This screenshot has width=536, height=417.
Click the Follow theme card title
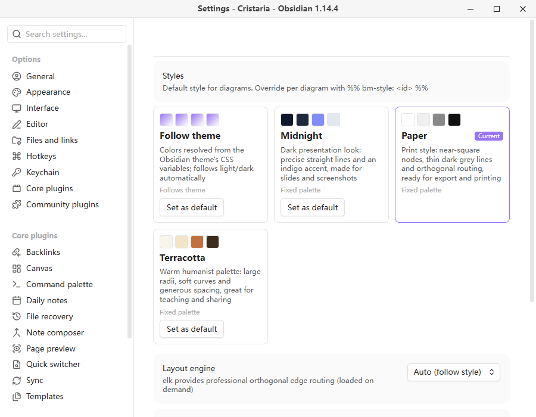coord(190,136)
